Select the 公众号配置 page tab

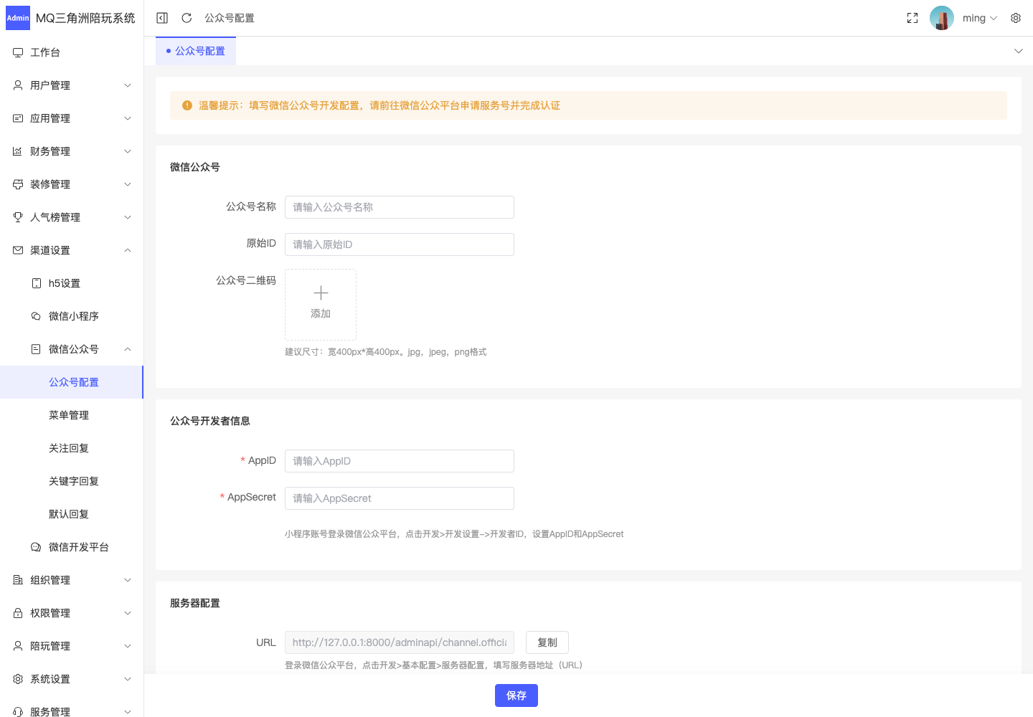click(x=196, y=51)
